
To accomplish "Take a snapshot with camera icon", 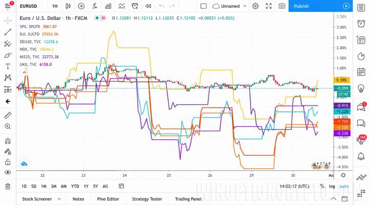I will point(282,6).
